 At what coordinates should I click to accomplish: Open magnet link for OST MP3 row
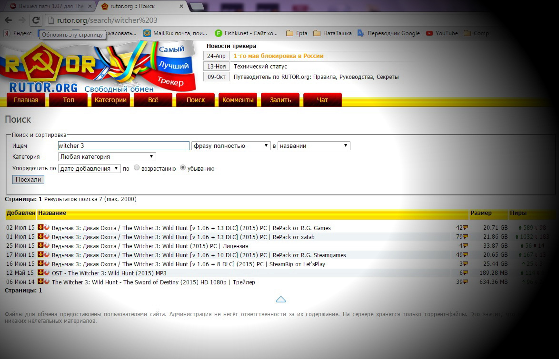pyautogui.click(x=47, y=272)
